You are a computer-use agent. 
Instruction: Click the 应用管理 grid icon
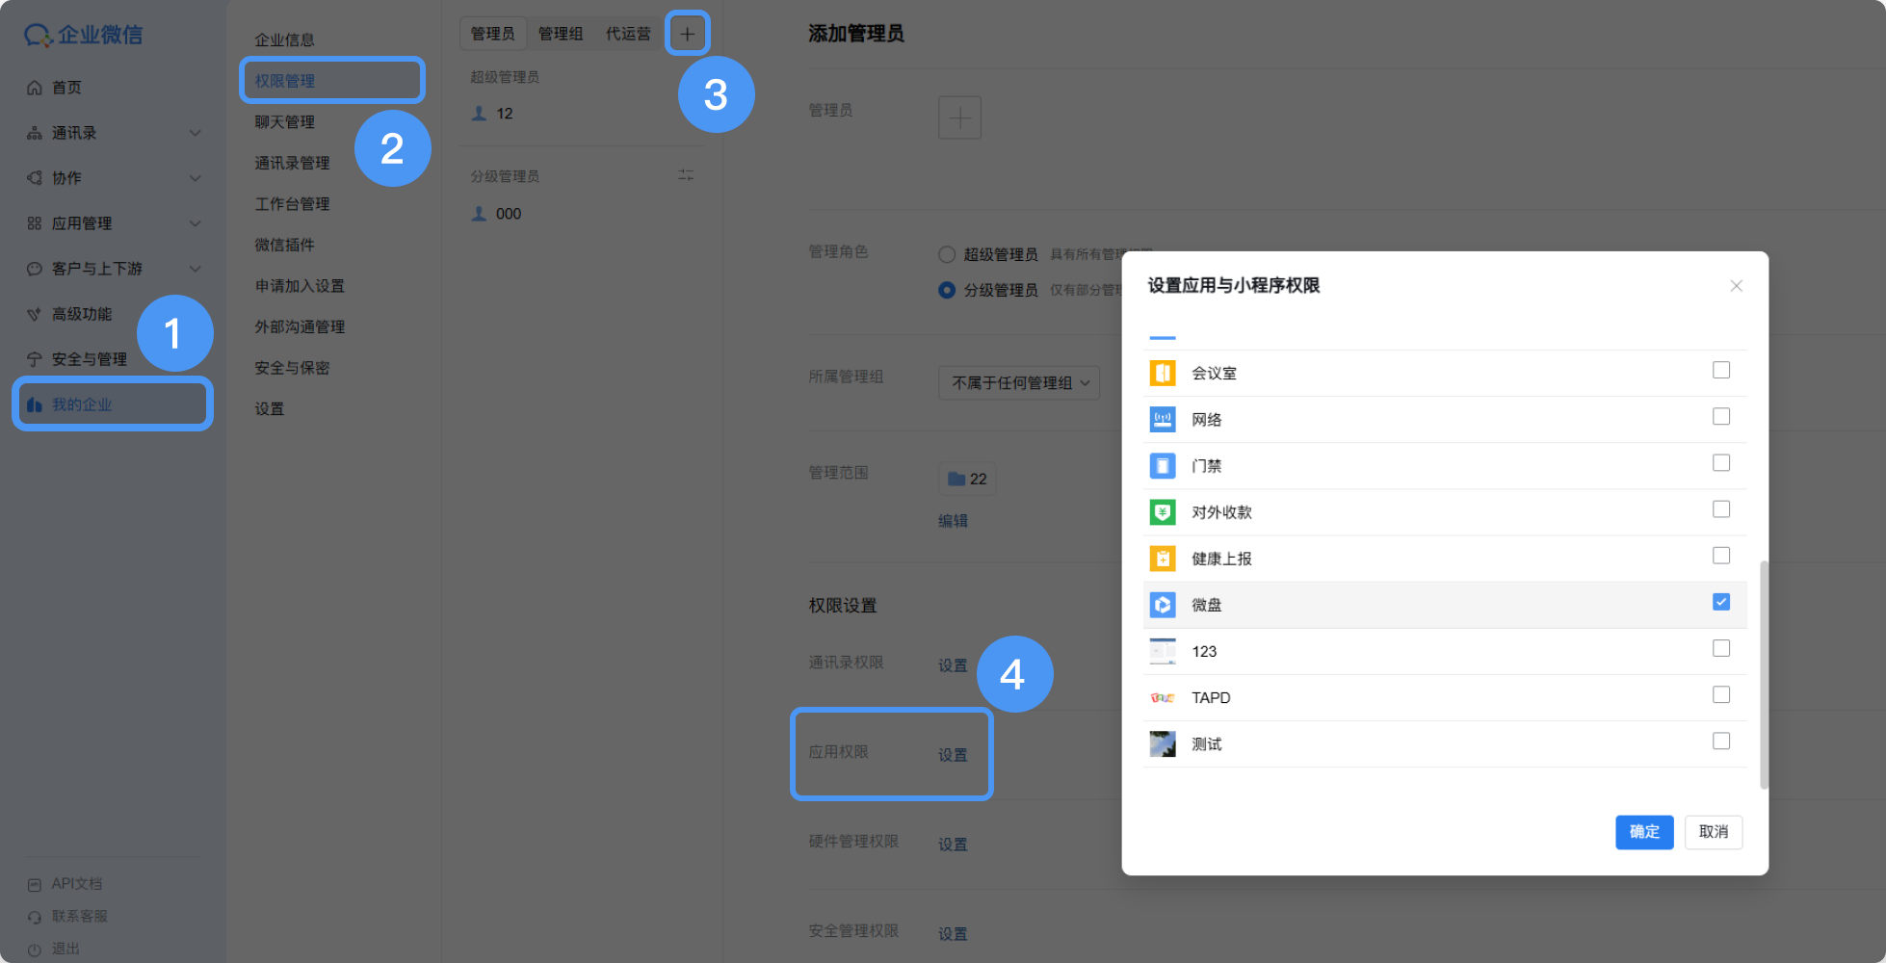point(35,223)
